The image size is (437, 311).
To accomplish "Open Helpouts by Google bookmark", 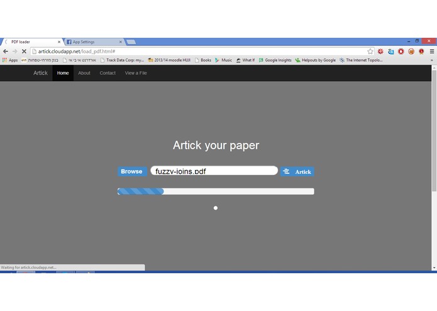I will (316, 60).
